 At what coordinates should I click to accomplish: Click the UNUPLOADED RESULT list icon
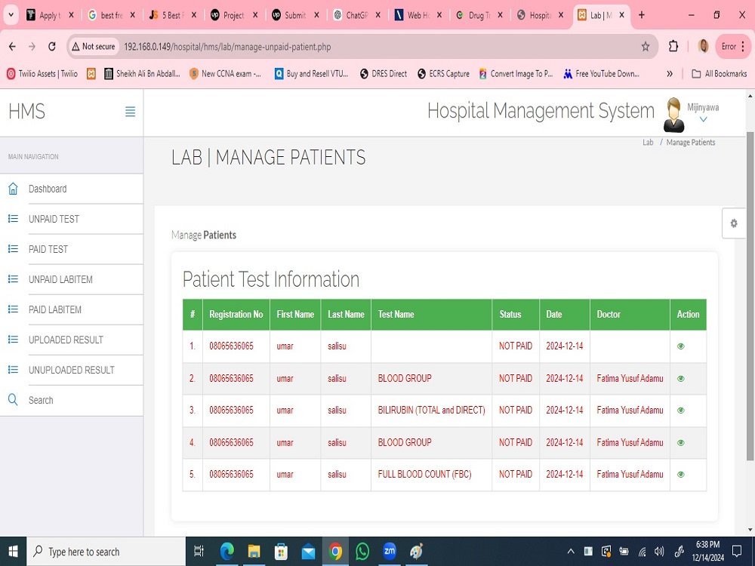[x=13, y=370]
